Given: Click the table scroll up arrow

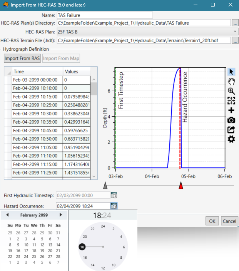Looking at the screenshot, I should point(94,80).
